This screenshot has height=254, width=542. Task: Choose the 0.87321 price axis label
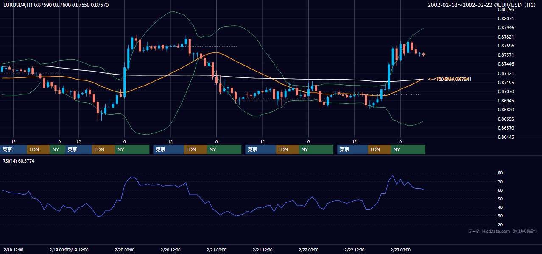point(506,73)
